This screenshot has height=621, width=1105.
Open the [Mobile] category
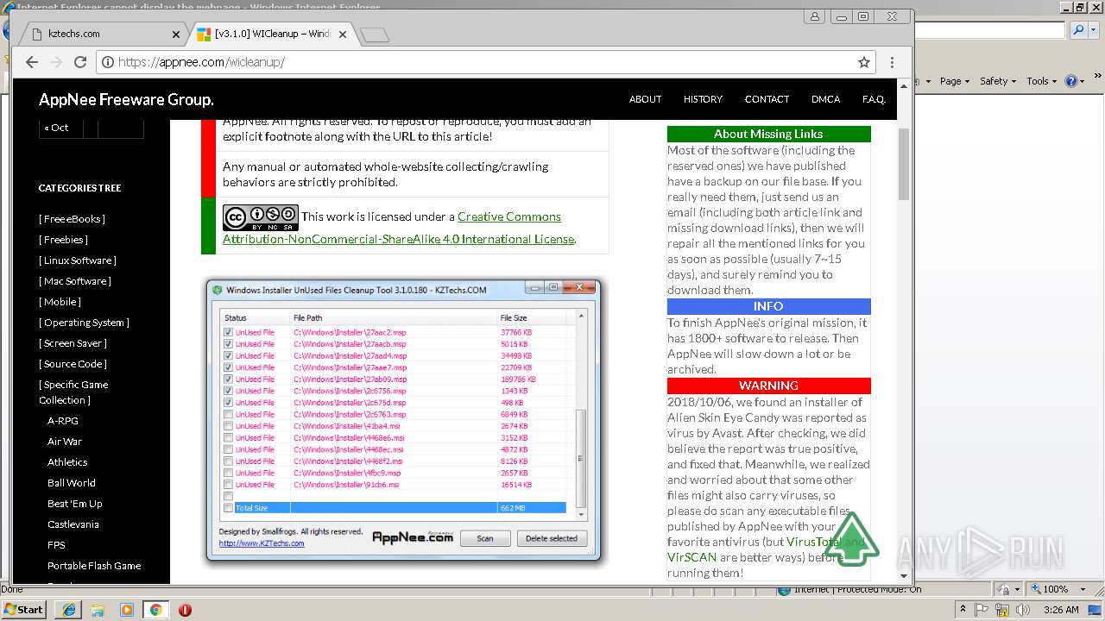coord(60,302)
